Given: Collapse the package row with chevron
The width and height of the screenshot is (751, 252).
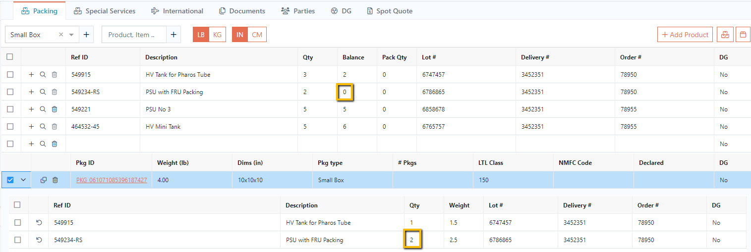Looking at the screenshot, I should pyautogui.click(x=23, y=180).
